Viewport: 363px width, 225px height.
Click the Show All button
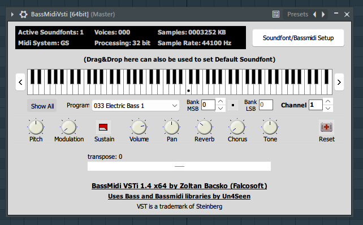(42, 106)
